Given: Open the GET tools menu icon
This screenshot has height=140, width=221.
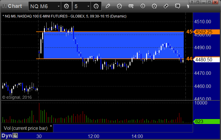Looking at the screenshot, I should coord(131,6).
